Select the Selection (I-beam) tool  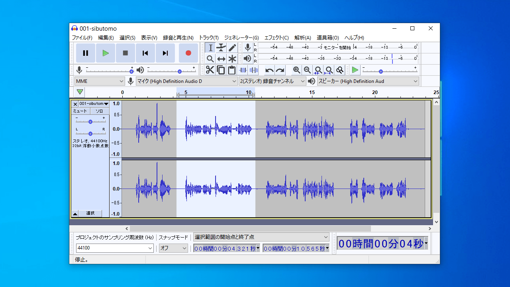210,48
